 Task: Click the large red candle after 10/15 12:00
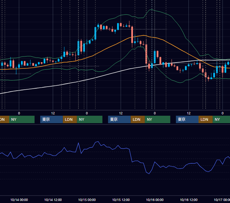point(132,35)
